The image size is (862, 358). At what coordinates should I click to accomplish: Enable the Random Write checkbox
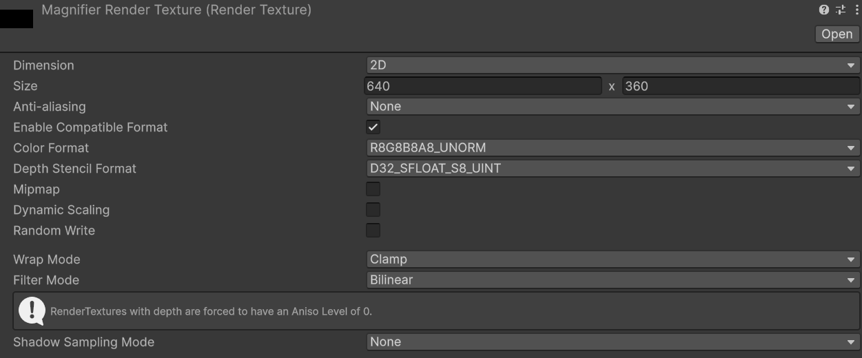373,231
